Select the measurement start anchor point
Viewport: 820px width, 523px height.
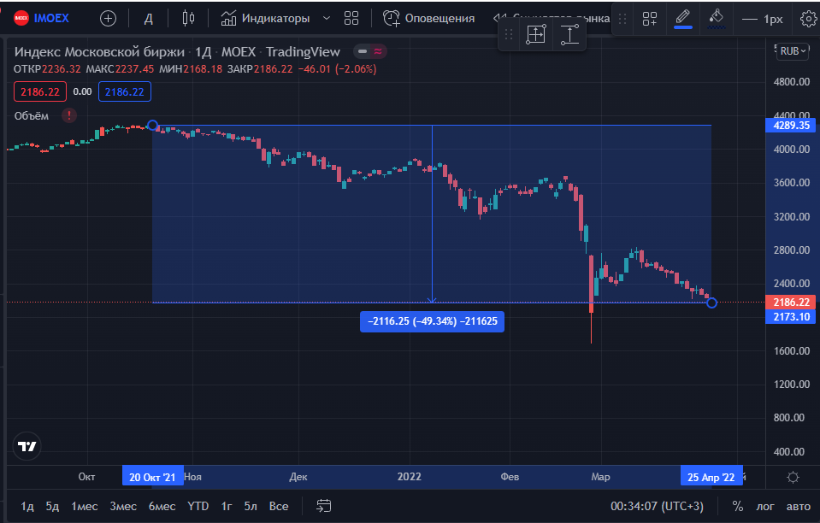click(x=152, y=126)
